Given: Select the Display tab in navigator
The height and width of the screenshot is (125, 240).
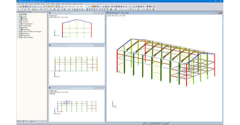Looking at the screenshot, I should [26, 121].
